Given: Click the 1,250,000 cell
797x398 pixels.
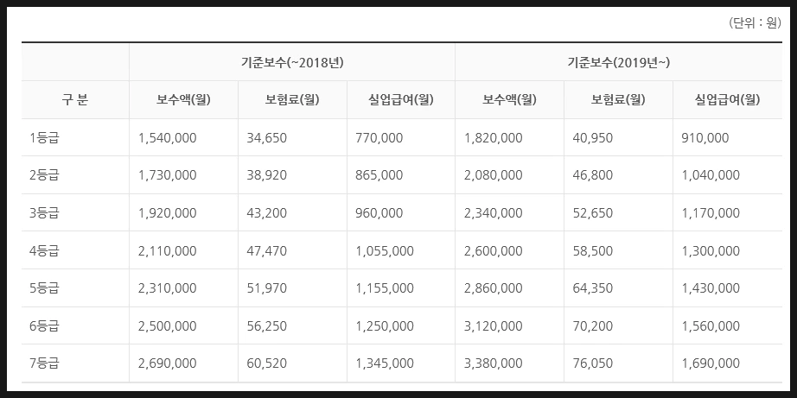Looking at the screenshot, I should (x=401, y=326).
